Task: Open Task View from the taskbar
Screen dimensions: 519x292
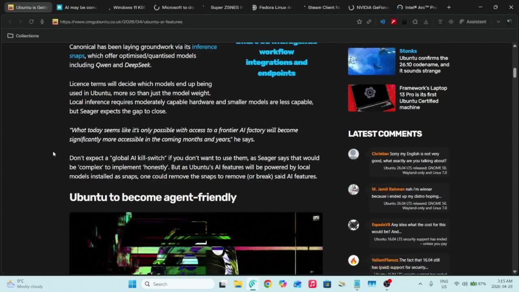Action: (222, 284)
